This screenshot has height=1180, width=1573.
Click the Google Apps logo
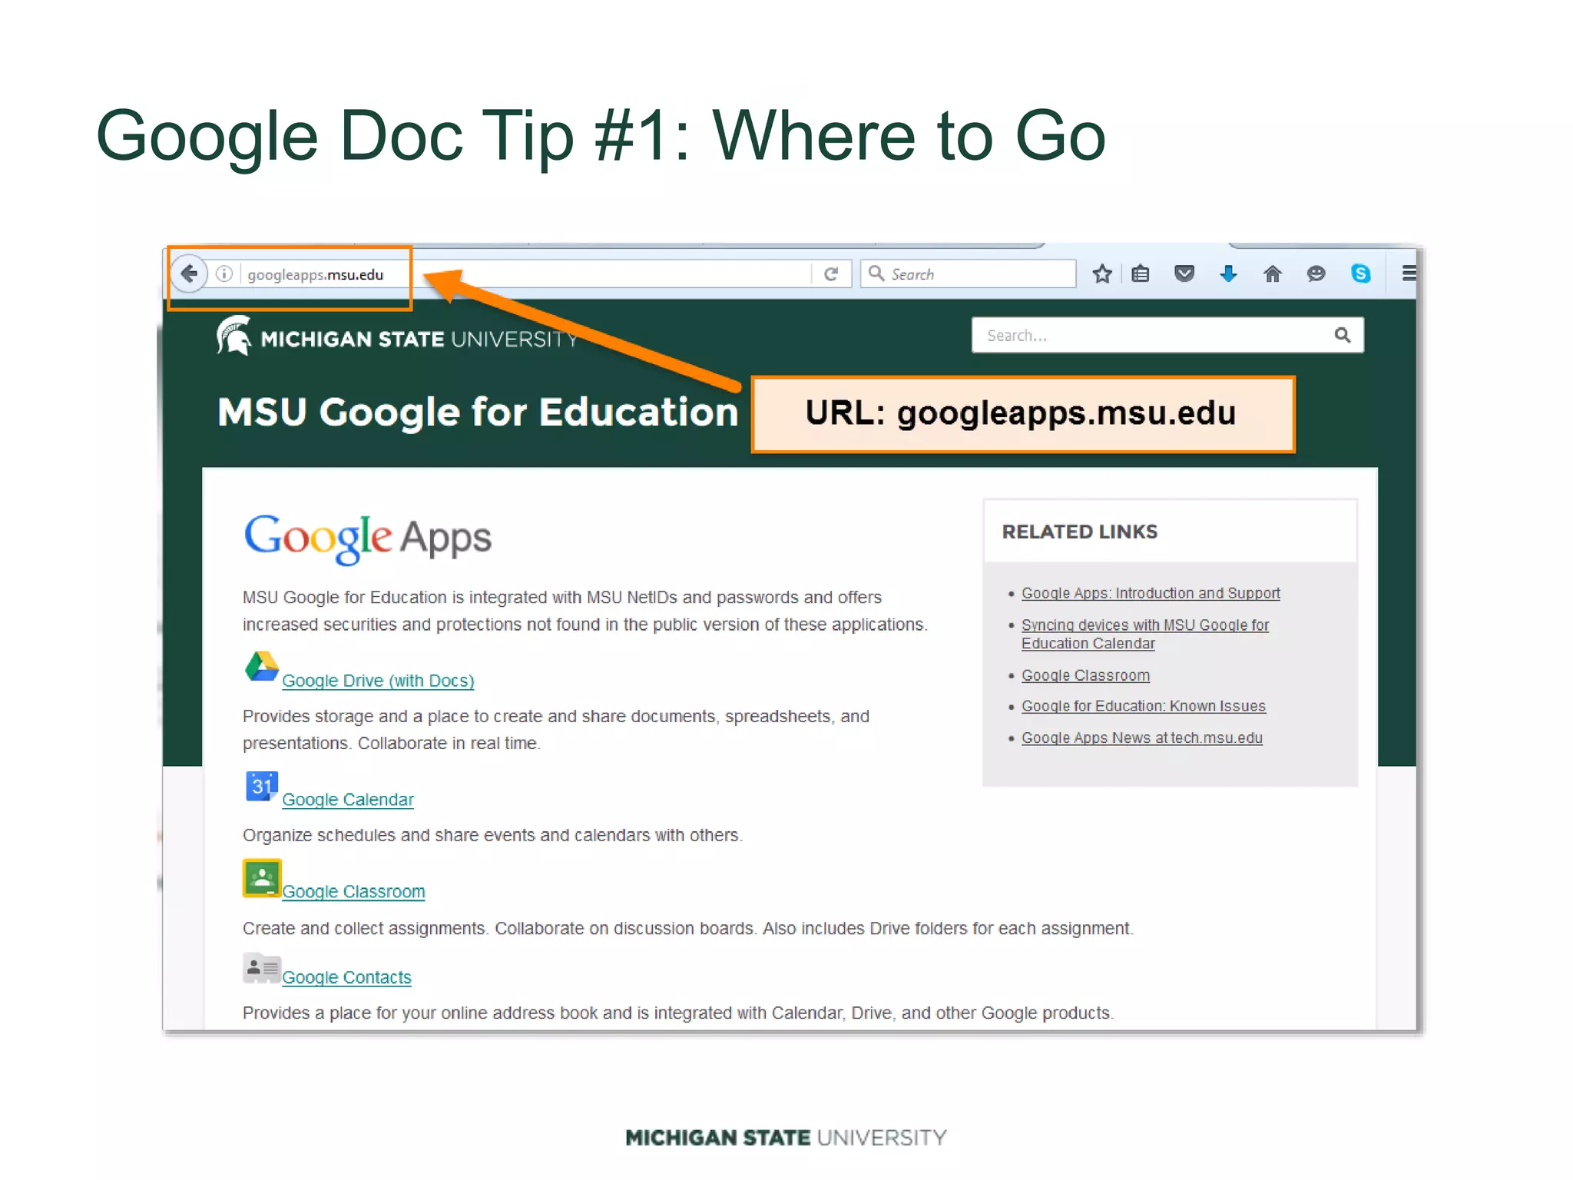(x=368, y=539)
